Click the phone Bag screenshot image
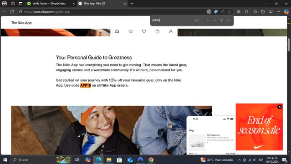 click(212, 135)
